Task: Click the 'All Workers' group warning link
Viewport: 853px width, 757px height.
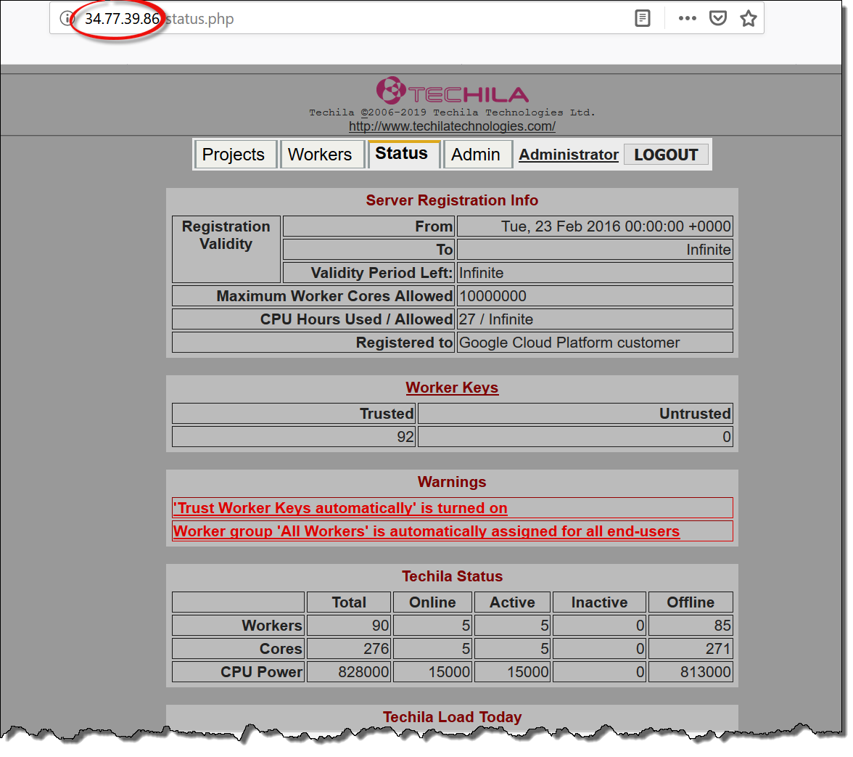Action: [x=426, y=531]
